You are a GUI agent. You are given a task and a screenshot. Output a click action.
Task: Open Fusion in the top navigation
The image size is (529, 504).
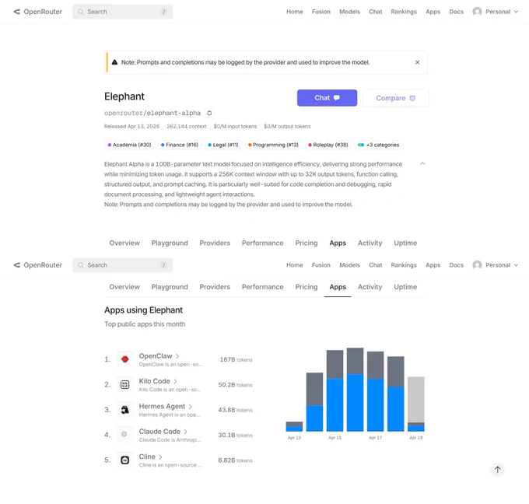(x=321, y=12)
